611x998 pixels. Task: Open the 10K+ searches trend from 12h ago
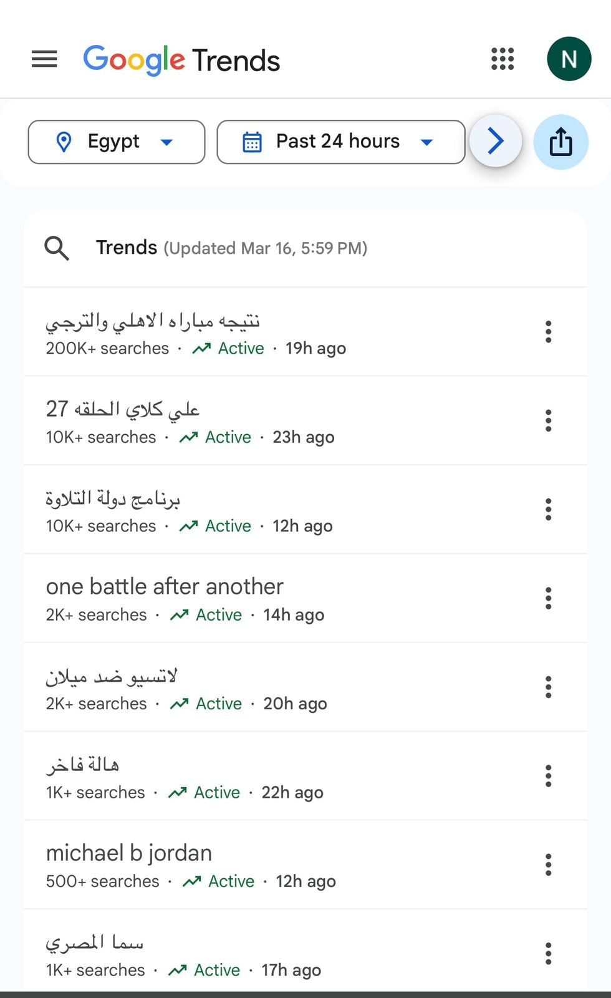point(113,499)
